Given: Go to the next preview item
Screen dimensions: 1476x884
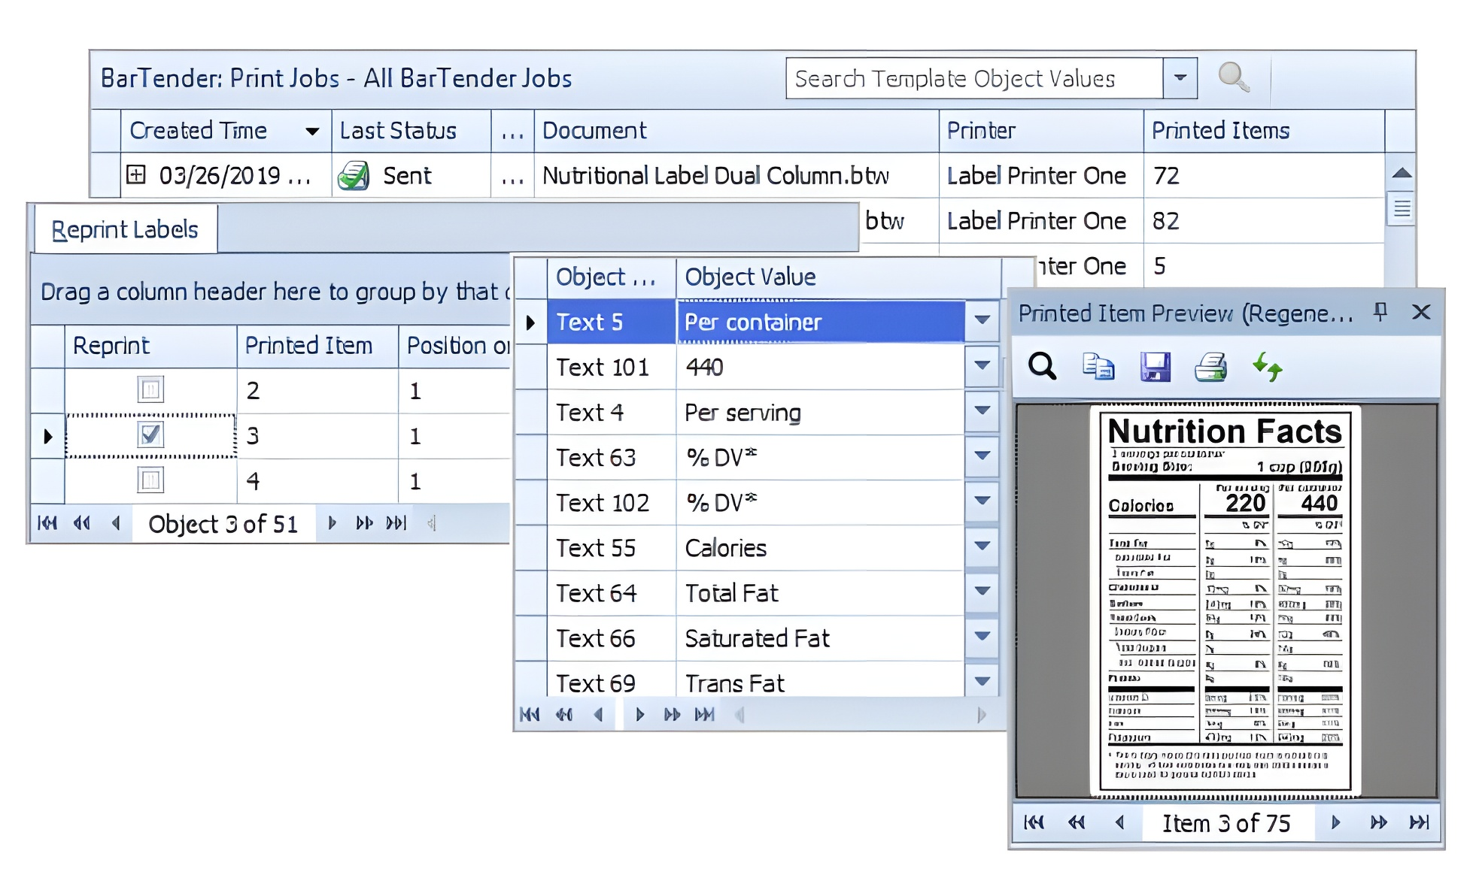Looking at the screenshot, I should [x=1336, y=822].
